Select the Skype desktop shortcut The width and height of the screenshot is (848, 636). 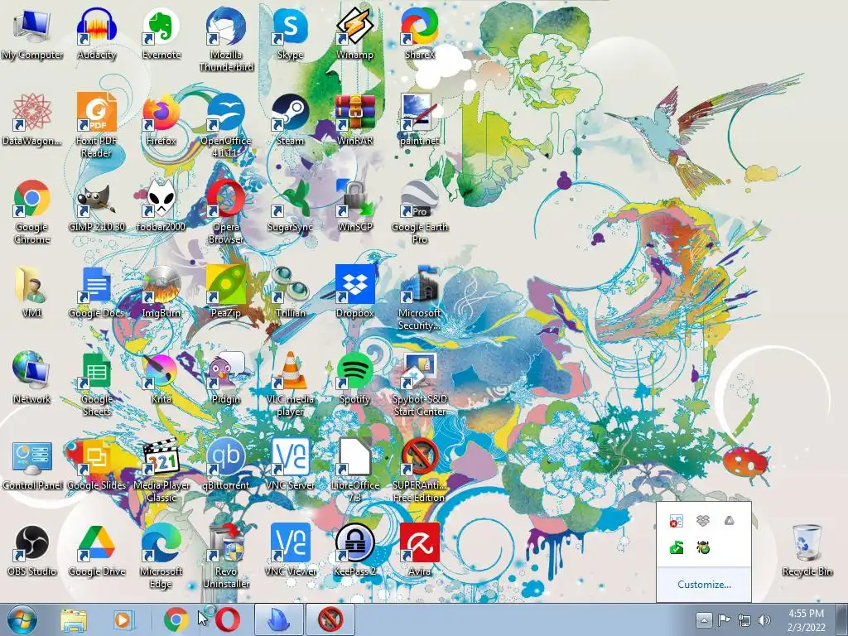[291, 33]
